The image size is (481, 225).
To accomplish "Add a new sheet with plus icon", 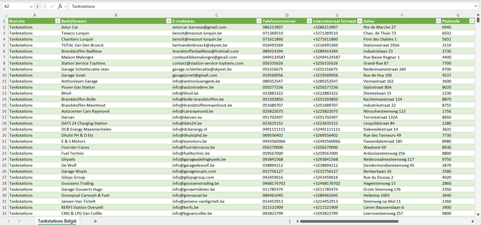I will (x=95, y=221).
